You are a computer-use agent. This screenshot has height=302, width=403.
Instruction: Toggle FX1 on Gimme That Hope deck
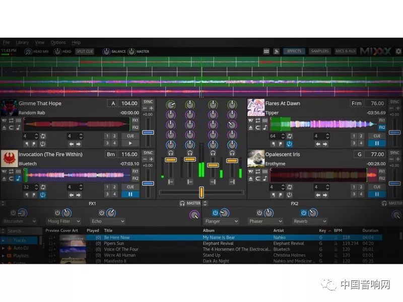[135, 120]
